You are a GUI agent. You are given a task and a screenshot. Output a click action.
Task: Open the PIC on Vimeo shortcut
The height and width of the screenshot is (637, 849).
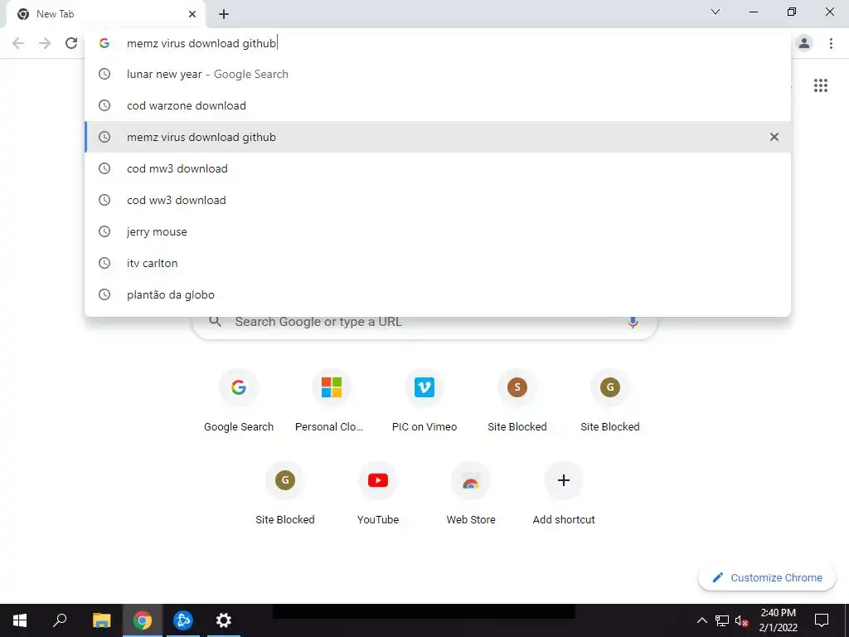click(x=424, y=401)
